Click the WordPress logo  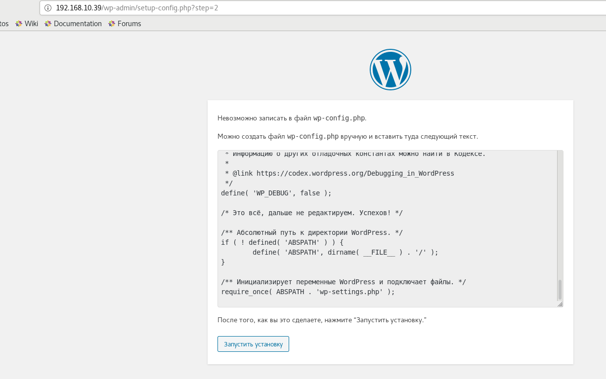[390, 70]
